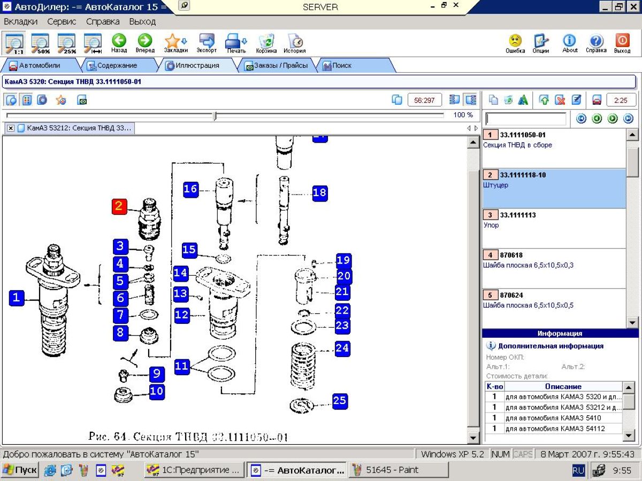Click the blue gear ring icon
Viewport: 642px width, 481px height.
(x=42, y=100)
